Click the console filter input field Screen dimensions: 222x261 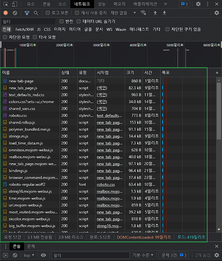coord(91,255)
